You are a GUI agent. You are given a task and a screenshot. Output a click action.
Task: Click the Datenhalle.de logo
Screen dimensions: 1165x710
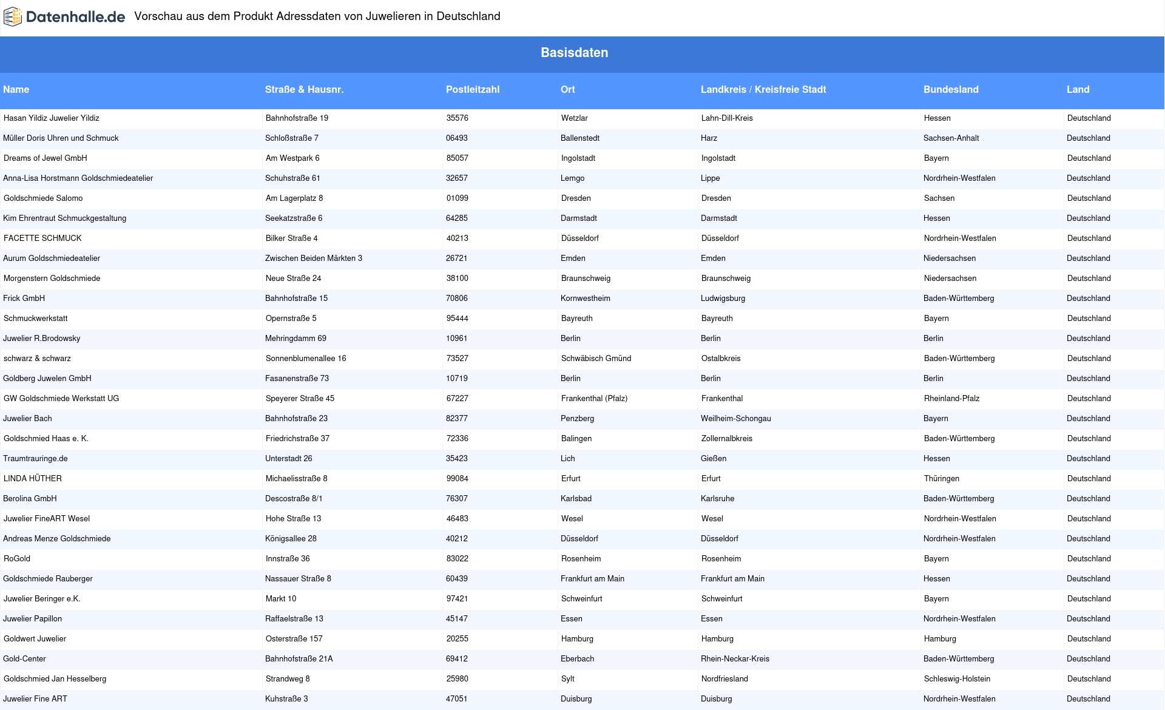(x=64, y=17)
